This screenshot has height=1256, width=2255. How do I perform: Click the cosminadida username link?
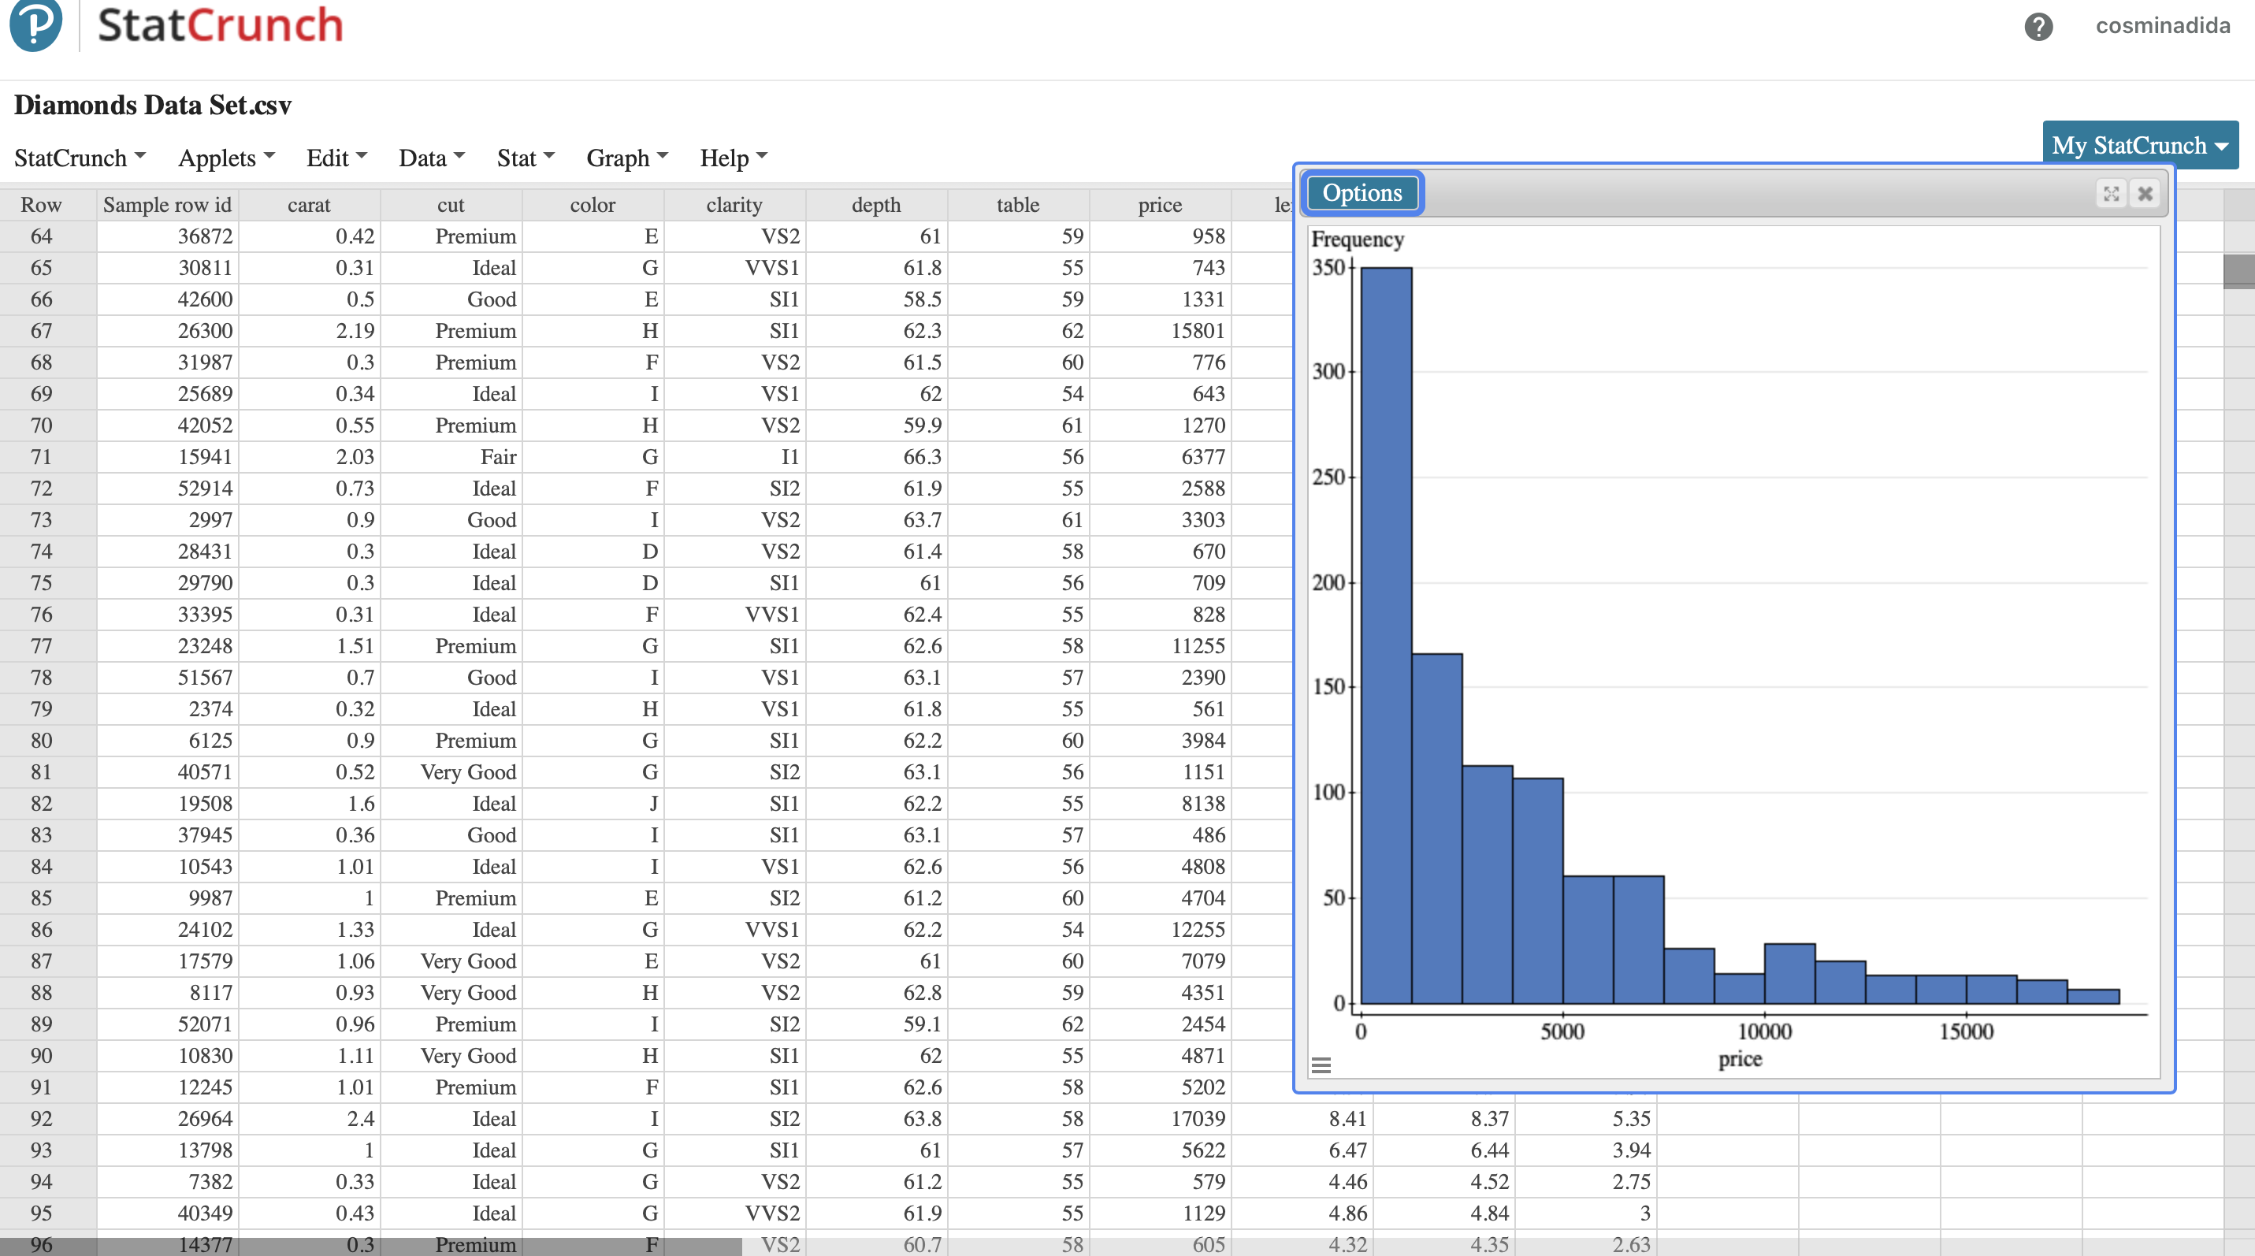[2161, 26]
